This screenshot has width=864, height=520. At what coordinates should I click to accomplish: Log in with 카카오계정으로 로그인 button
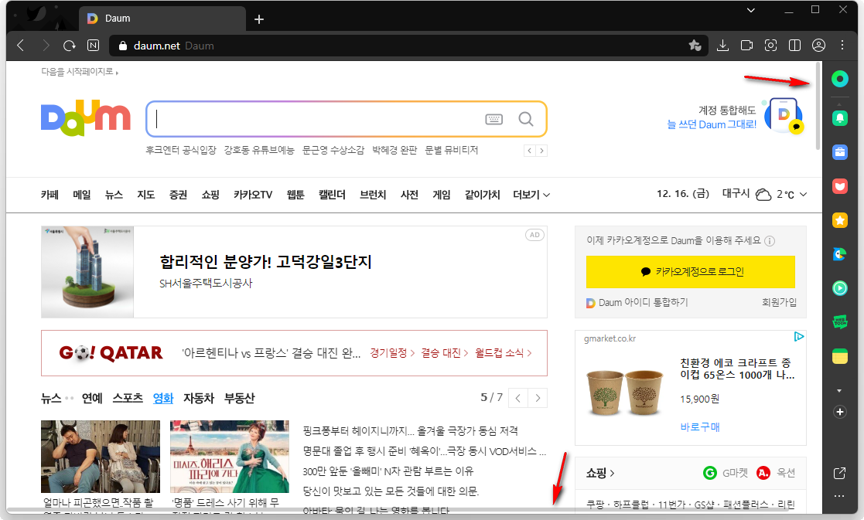coord(691,272)
